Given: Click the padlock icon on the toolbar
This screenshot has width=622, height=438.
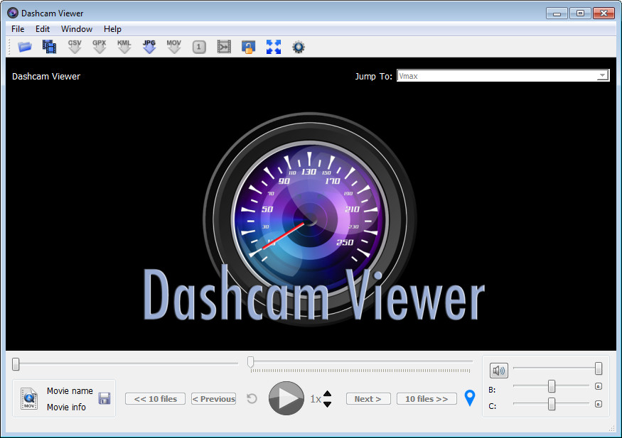Looking at the screenshot, I should tap(249, 46).
